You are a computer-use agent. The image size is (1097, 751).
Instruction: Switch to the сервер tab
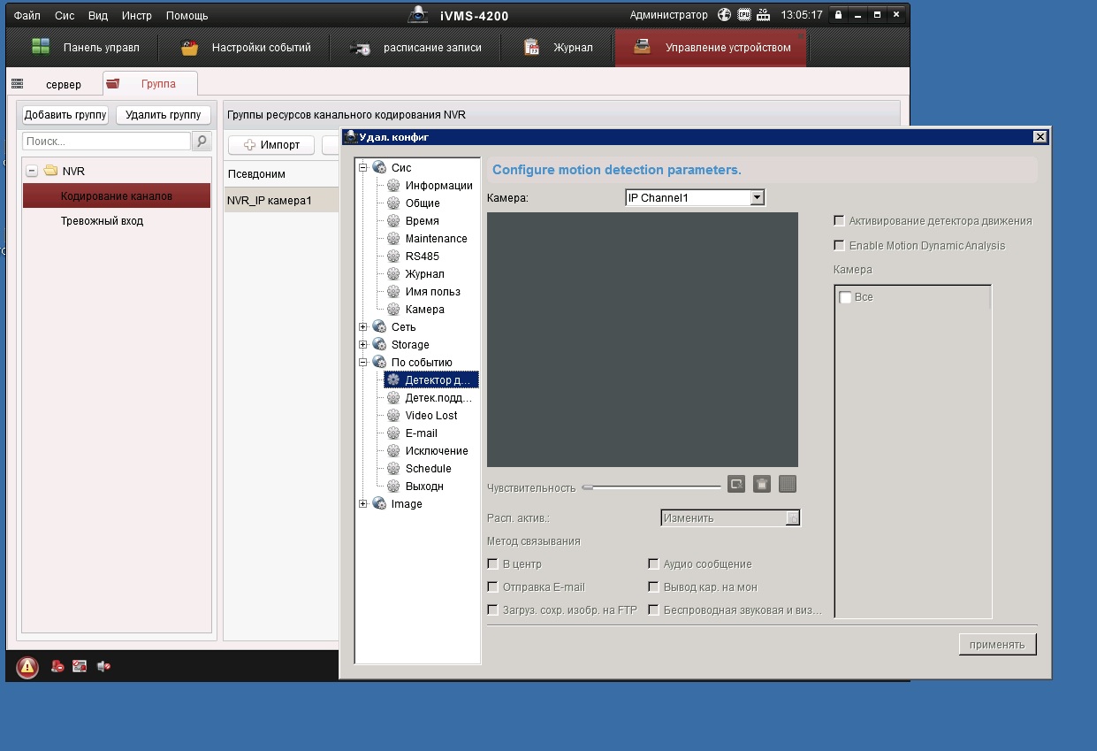click(x=63, y=85)
